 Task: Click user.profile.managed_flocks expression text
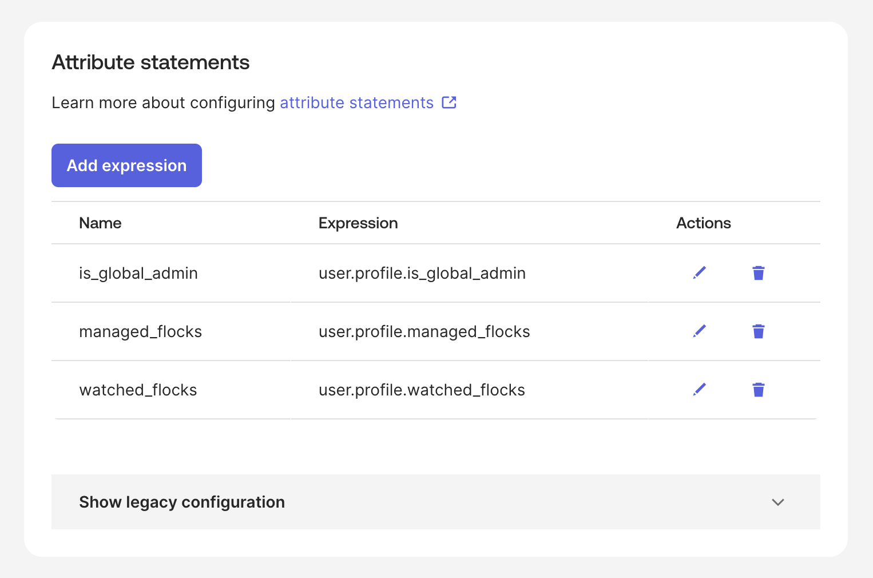click(x=424, y=332)
